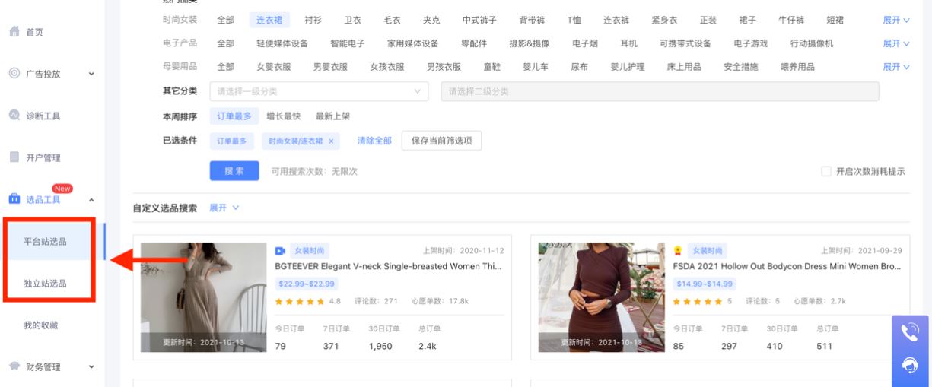Image resolution: width=932 pixels, height=387 pixels.
Task: Remove the 时尚女装/连衣裙 filter tag
Action: (x=331, y=141)
